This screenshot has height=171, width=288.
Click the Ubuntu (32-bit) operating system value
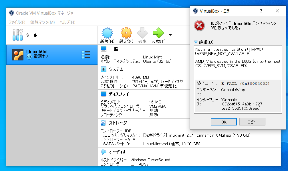pyautogui.click(x=157, y=61)
